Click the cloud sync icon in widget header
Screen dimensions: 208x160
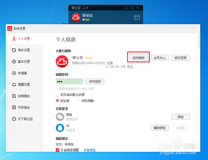126,8
